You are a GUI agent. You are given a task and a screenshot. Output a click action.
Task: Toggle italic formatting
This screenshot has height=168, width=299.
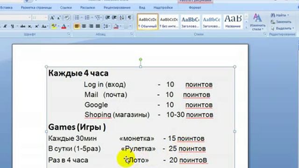6,27
